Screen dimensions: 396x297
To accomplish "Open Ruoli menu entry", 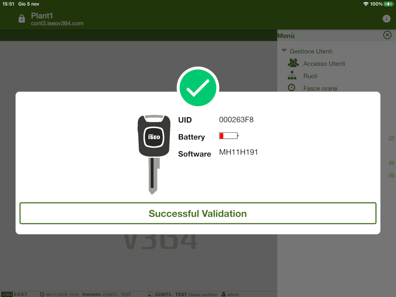I will (310, 76).
